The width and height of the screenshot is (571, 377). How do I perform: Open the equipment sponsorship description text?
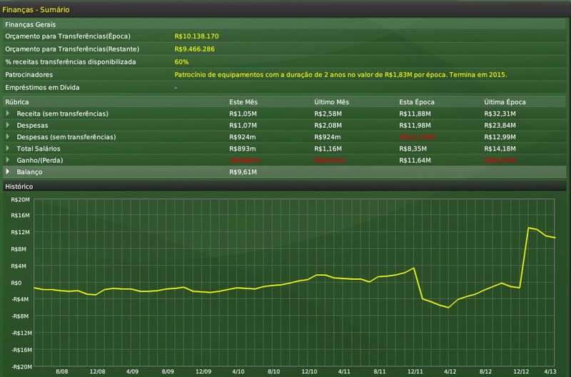coord(340,74)
